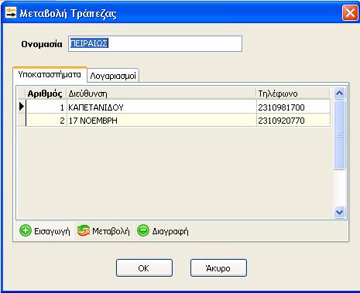Click the scrollbar up arrow
Screen dimensions: 360x293
tap(339, 93)
